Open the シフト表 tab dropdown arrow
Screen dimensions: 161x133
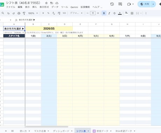pos(88,131)
